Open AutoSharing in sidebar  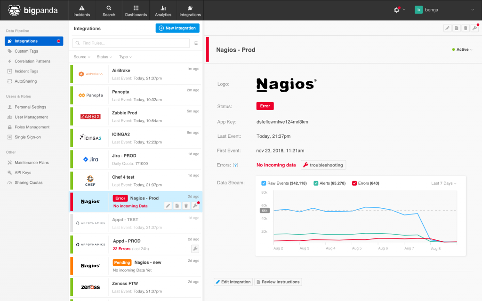coord(25,81)
